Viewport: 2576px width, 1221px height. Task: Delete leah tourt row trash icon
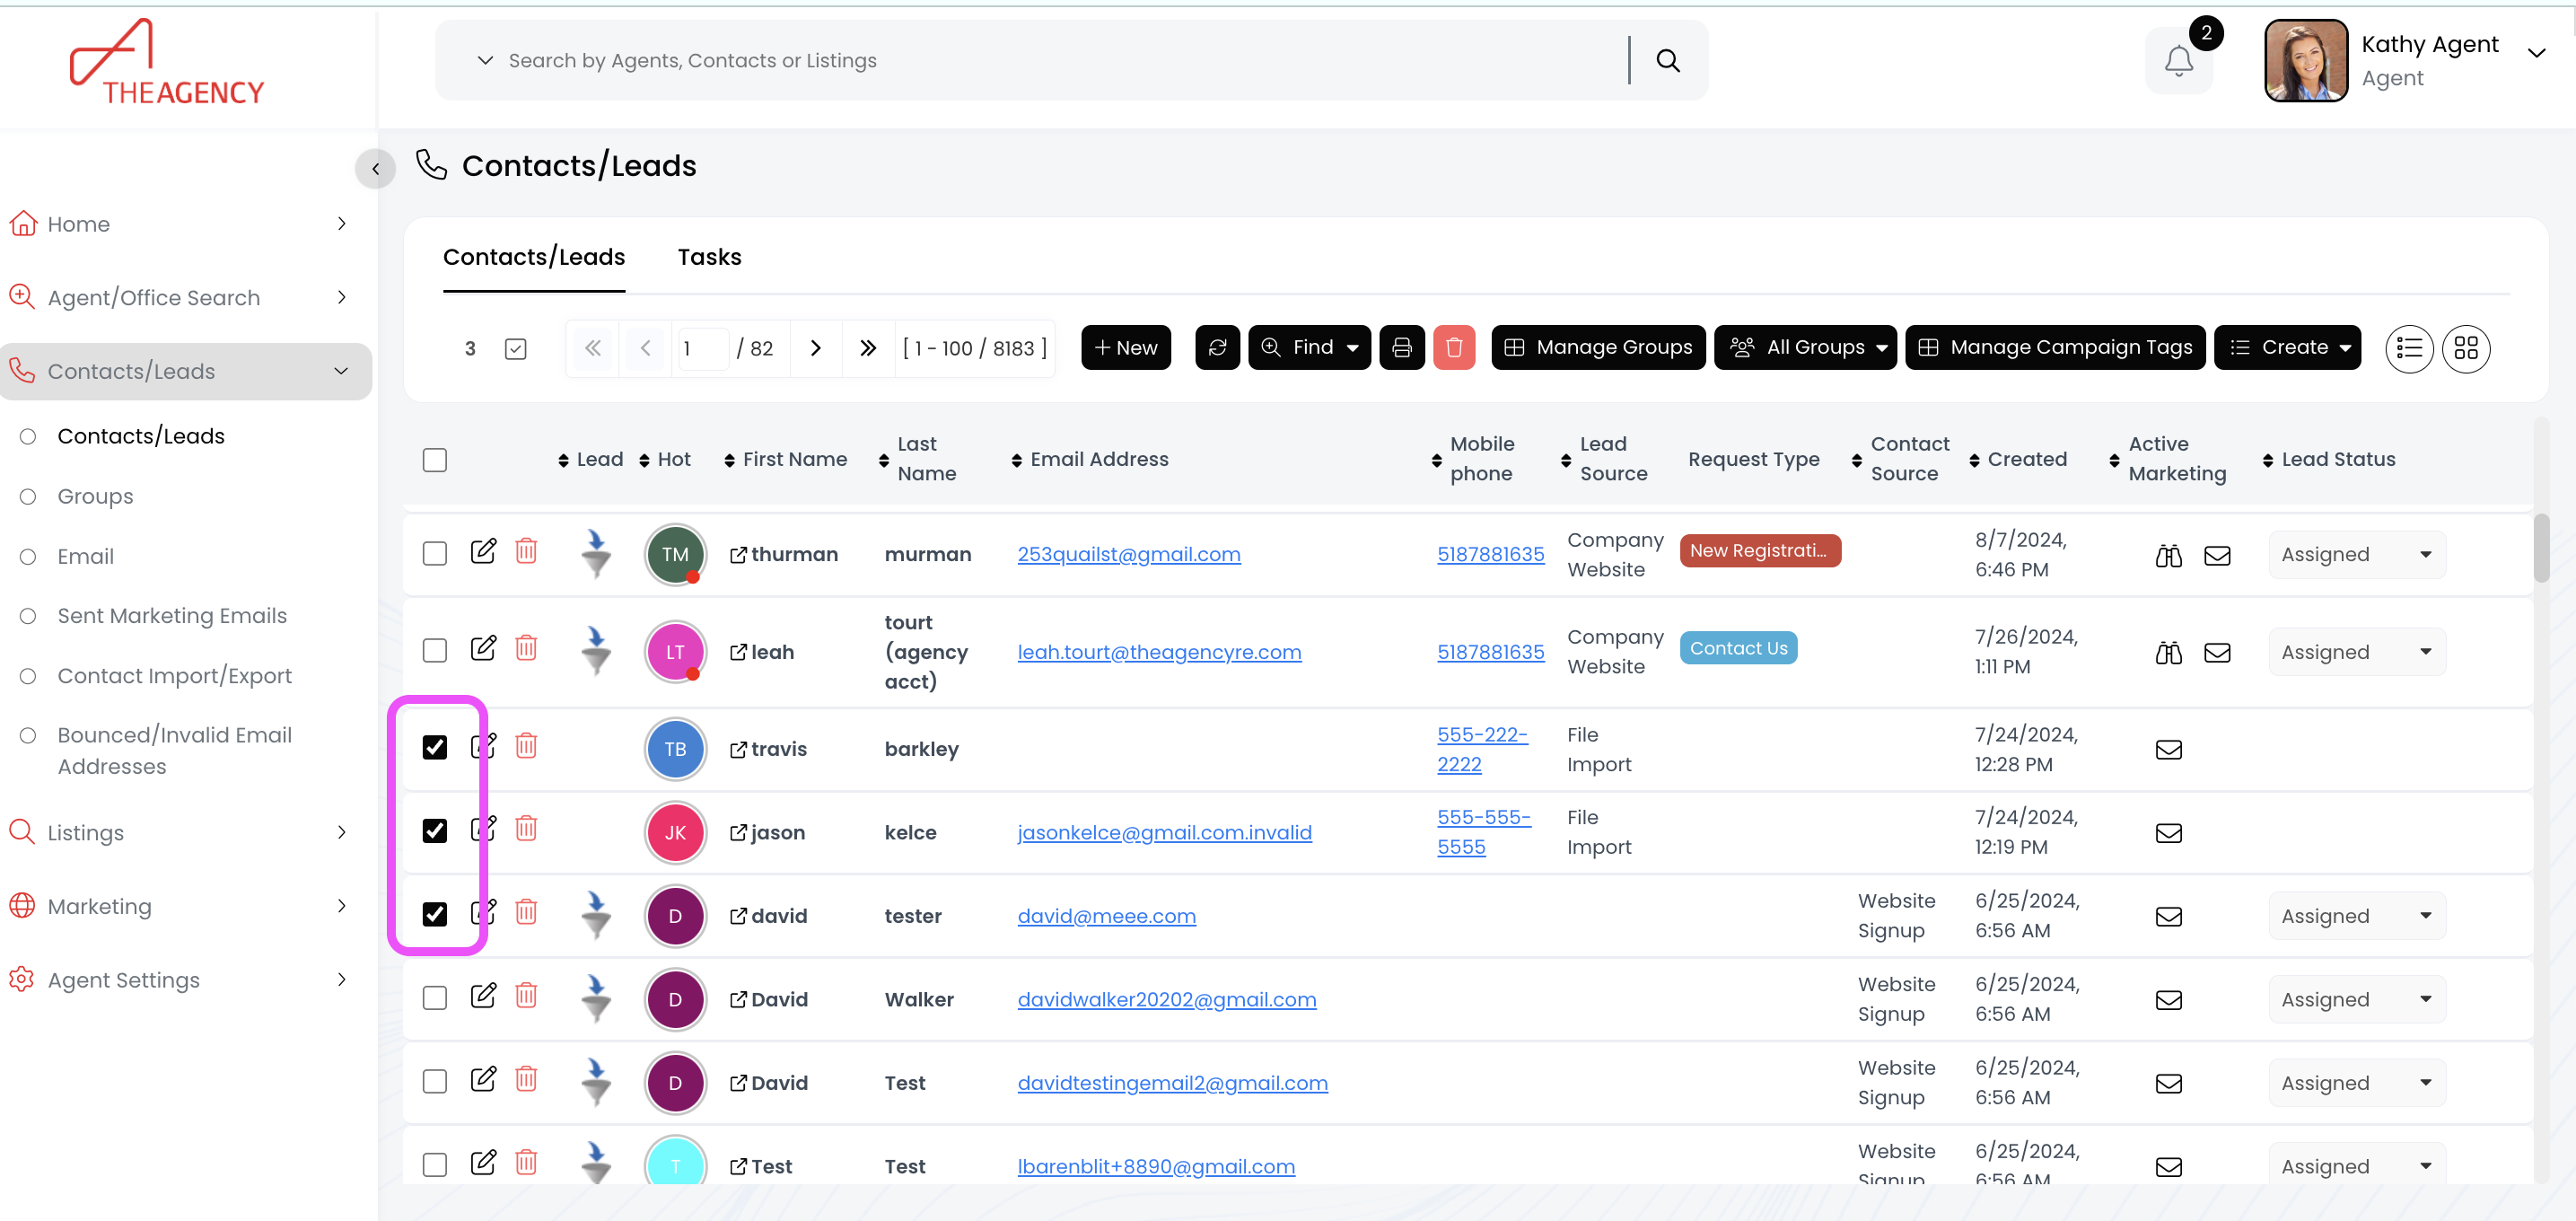526,649
